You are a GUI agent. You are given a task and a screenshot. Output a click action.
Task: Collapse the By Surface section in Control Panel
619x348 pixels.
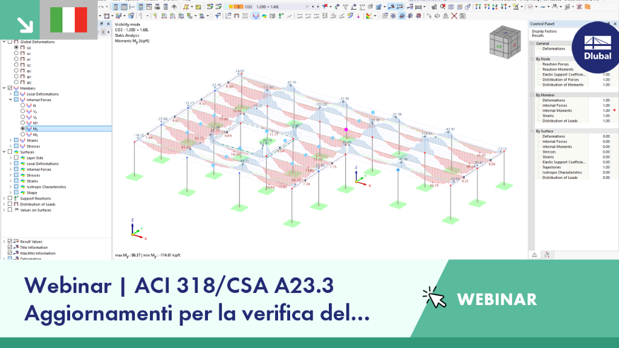532,131
